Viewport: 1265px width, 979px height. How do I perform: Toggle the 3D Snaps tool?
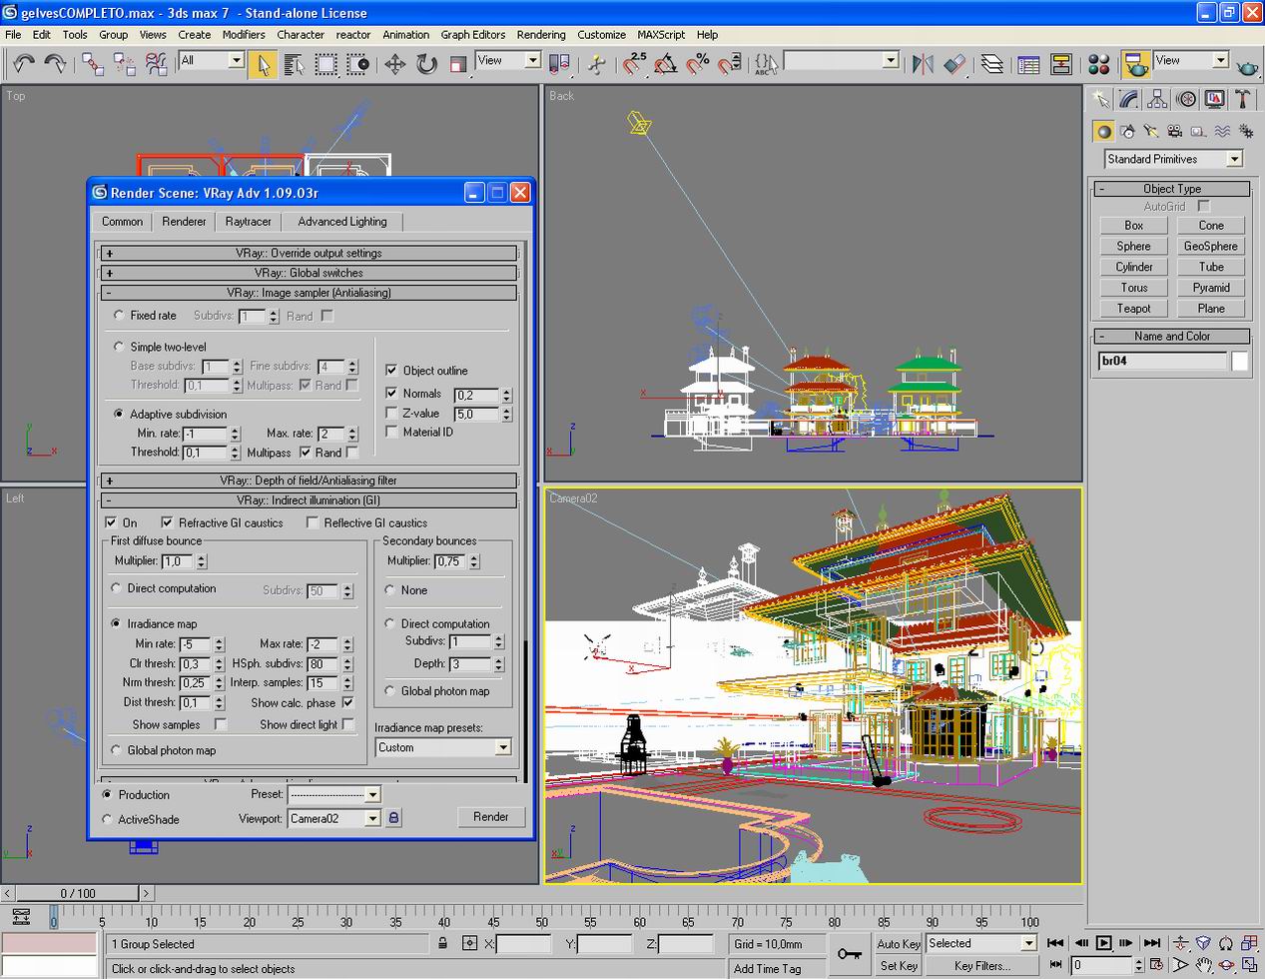pyautogui.click(x=634, y=64)
